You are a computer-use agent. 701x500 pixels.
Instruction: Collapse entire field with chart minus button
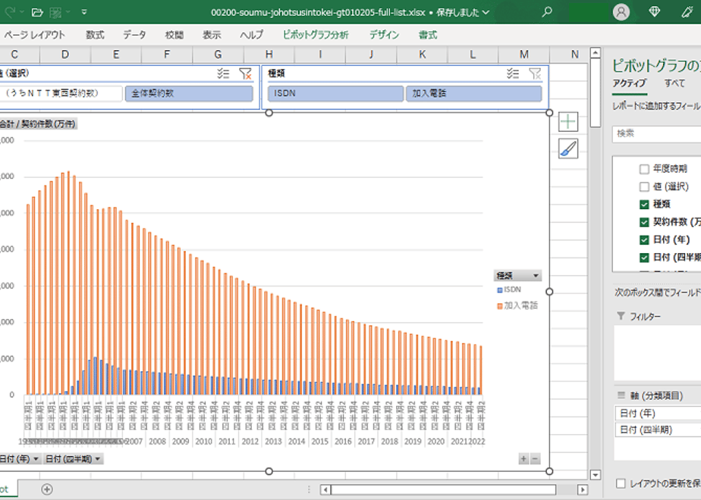(535, 458)
